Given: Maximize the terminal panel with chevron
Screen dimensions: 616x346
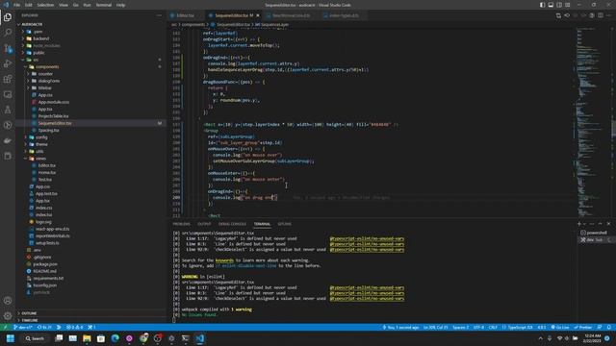Looking at the screenshot, I should tap(600, 224).
